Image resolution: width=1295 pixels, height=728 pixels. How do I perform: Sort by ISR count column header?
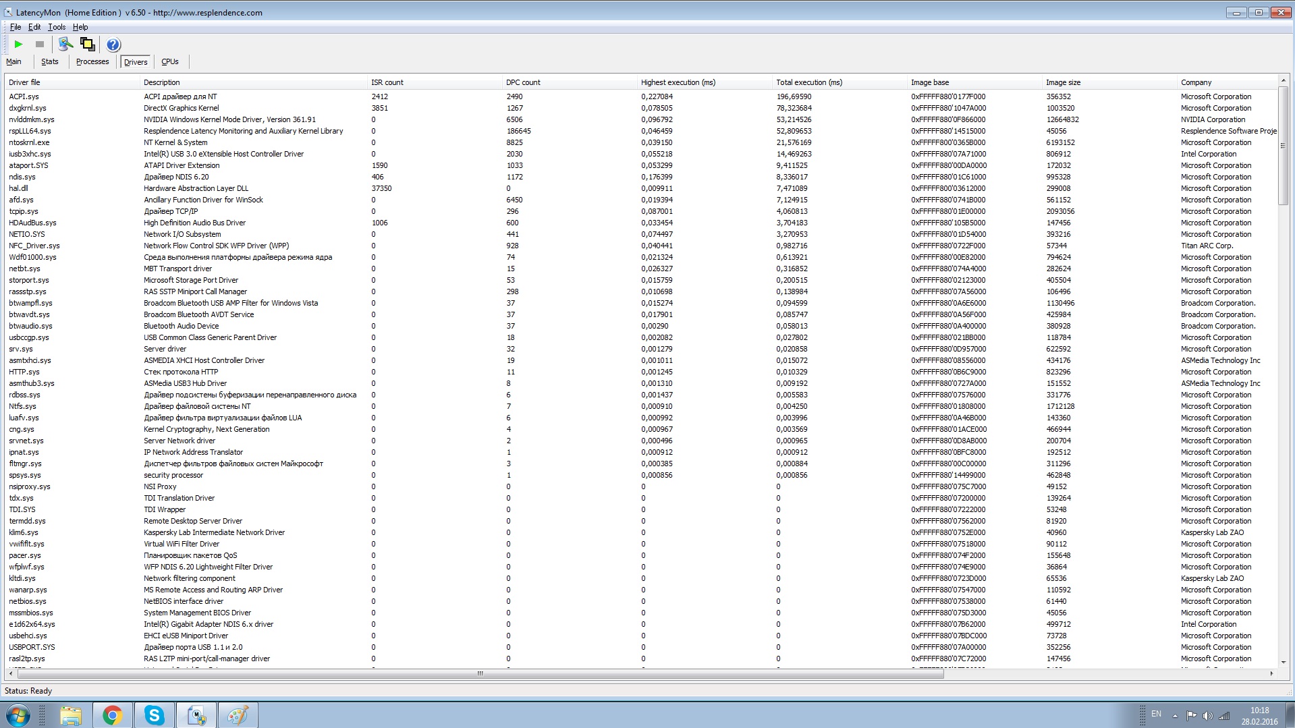(435, 82)
